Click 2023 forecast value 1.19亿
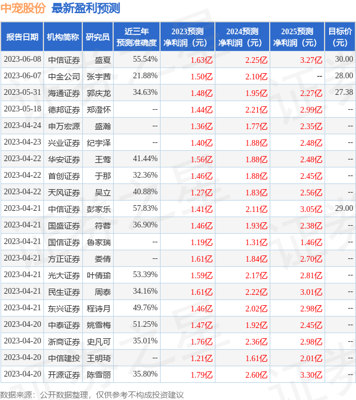Screen dimensions: 356x400 click(x=202, y=242)
